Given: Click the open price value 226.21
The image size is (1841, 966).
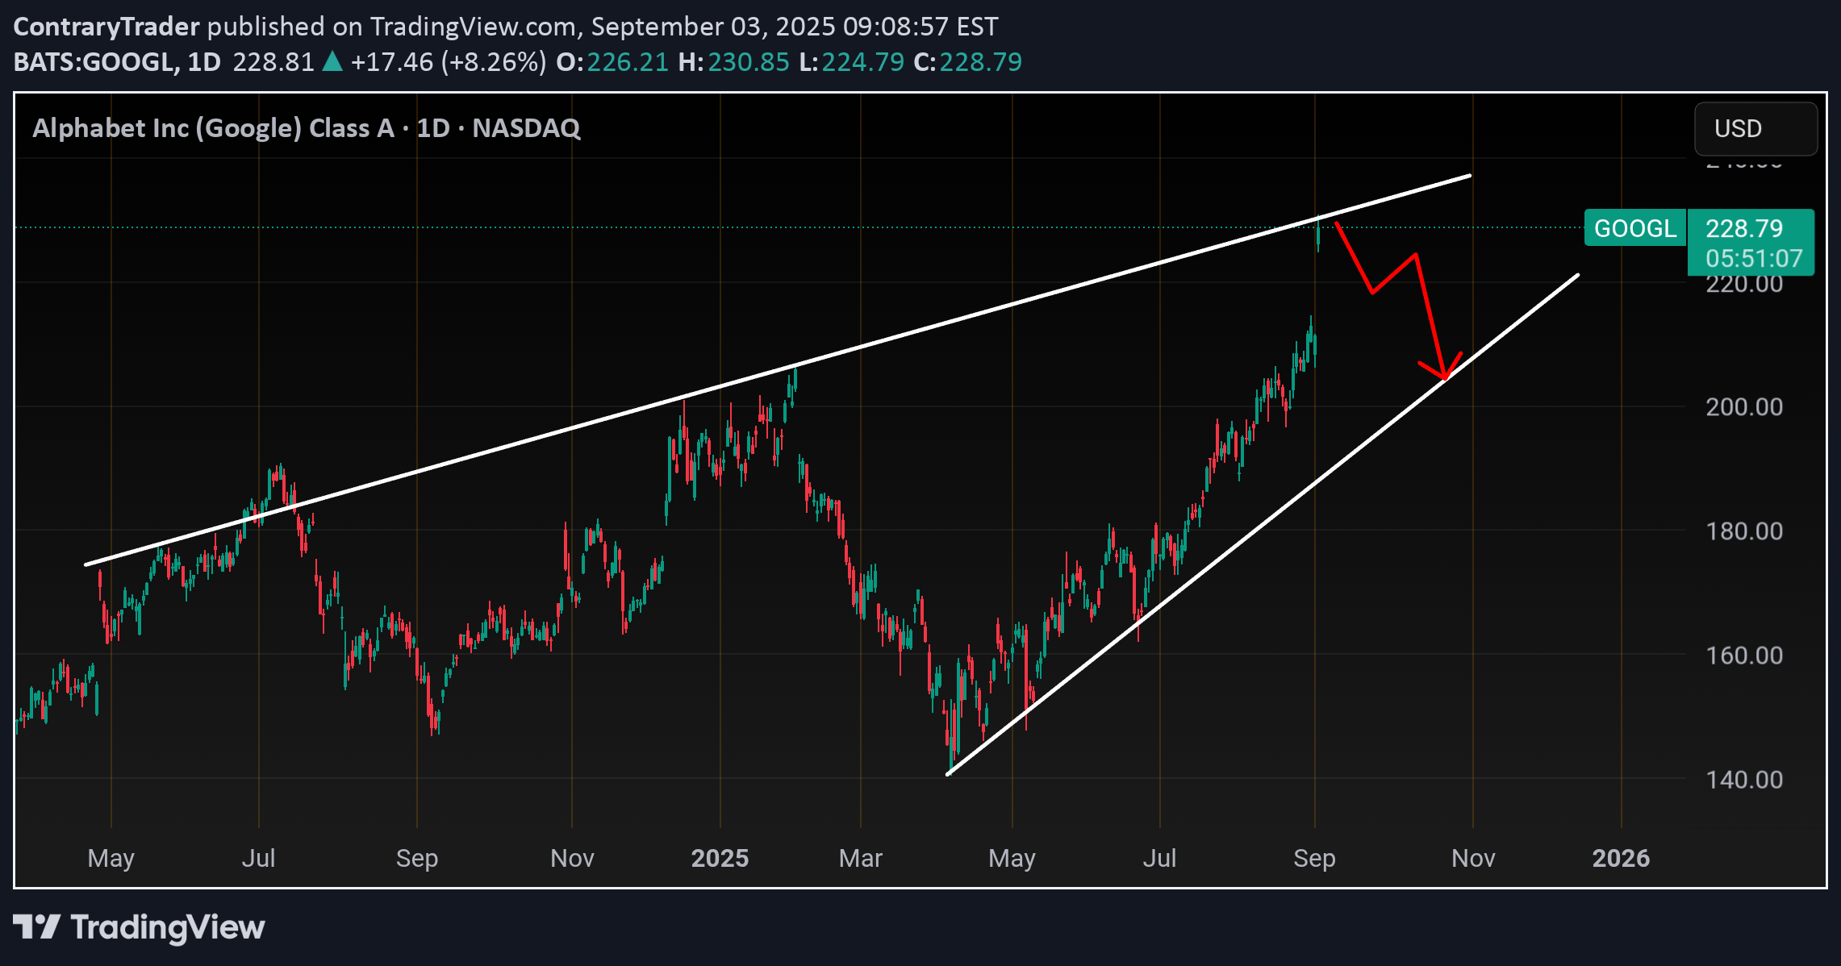Looking at the screenshot, I should (x=628, y=62).
